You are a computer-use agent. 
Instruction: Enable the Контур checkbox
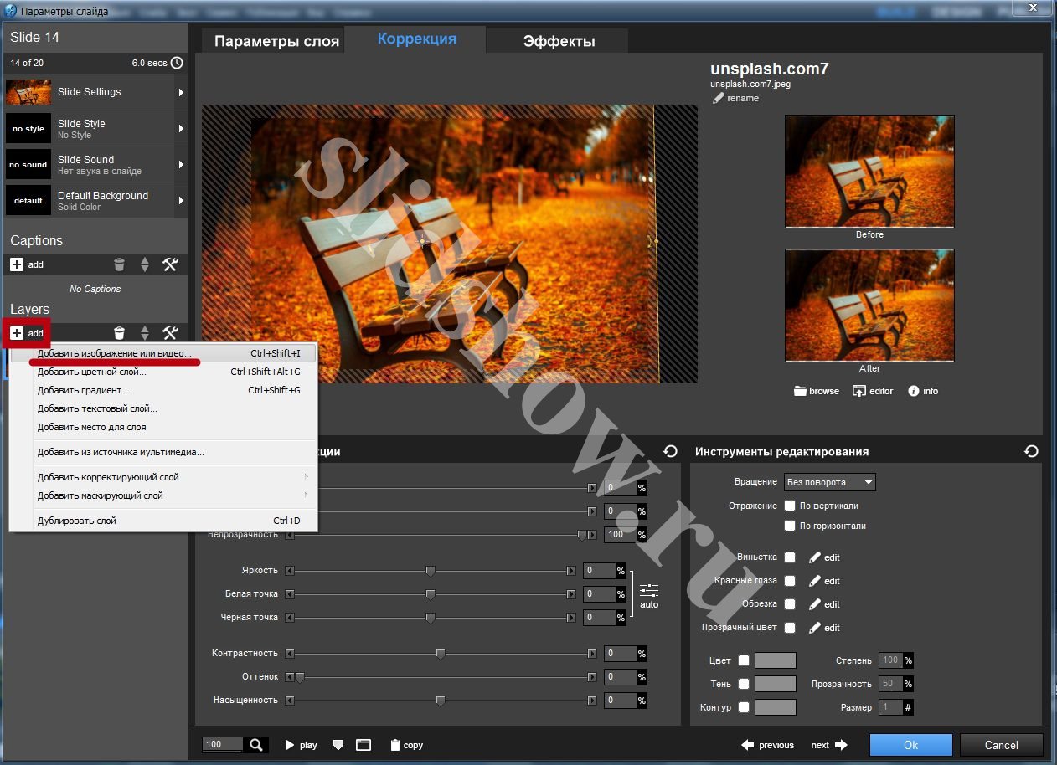click(x=744, y=707)
